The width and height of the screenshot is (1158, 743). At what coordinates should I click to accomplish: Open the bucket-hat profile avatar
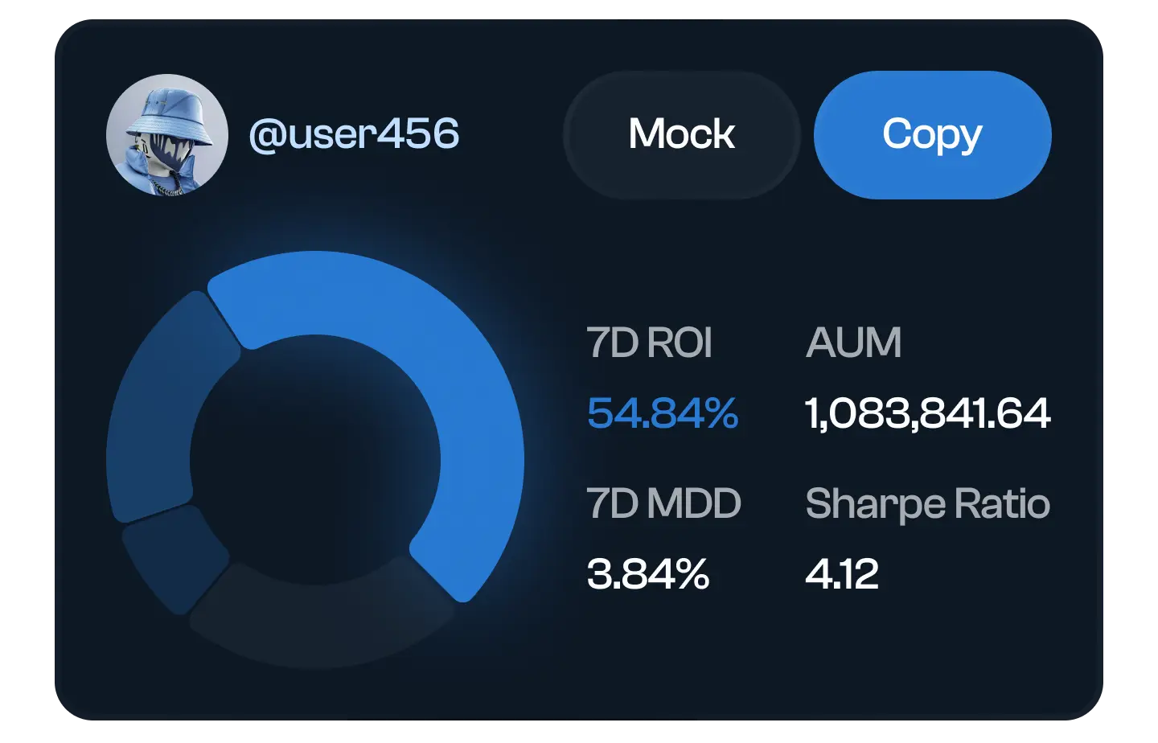pos(167,135)
